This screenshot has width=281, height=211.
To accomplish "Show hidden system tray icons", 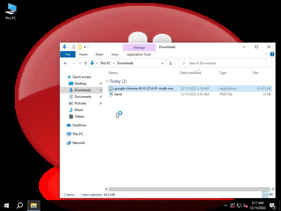I will pyautogui.click(x=226, y=206).
